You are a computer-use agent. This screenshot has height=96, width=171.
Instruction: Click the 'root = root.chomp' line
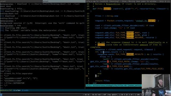tap(115, 28)
